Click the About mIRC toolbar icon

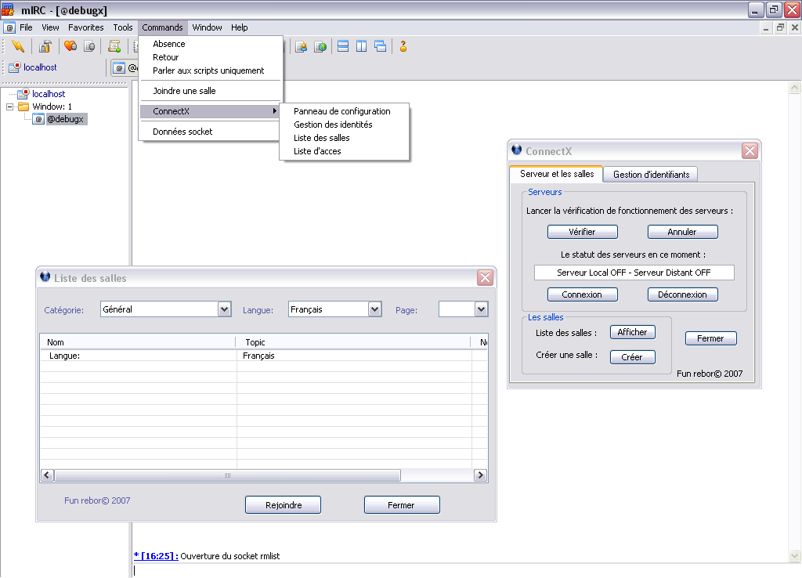(x=403, y=46)
